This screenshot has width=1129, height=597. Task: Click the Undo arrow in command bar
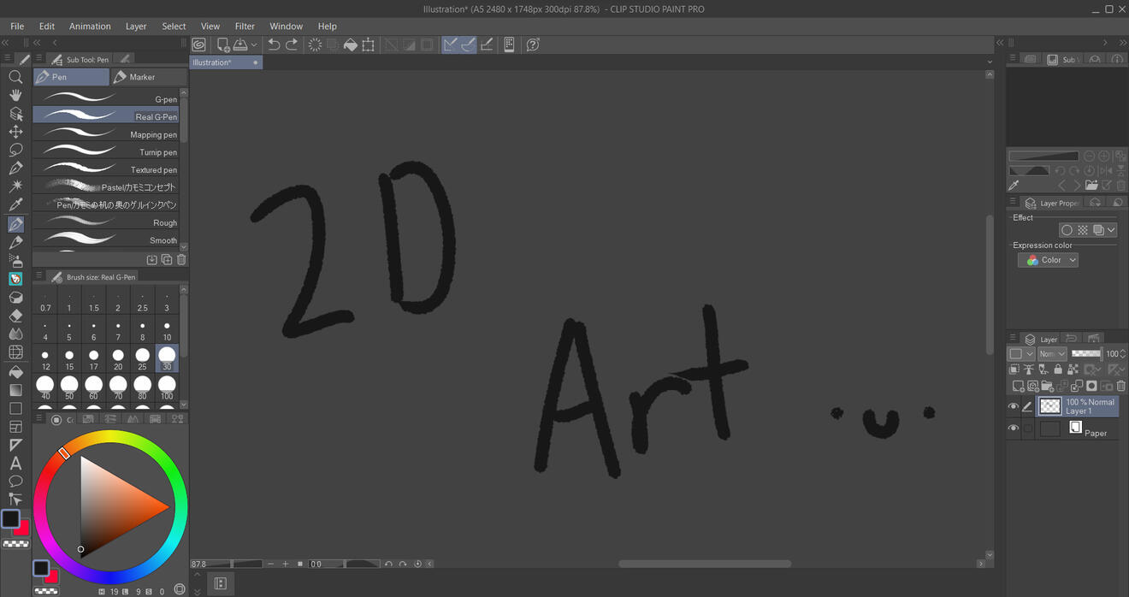pyautogui.click(x=274, y=44)
